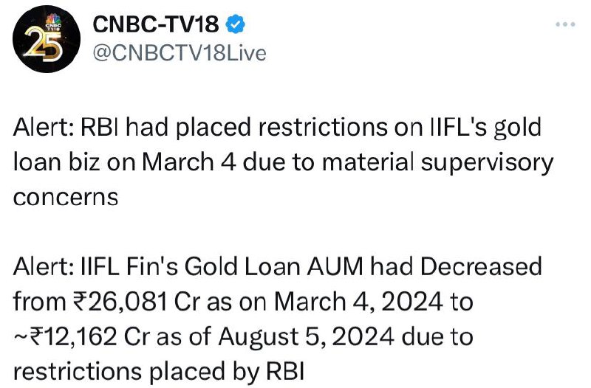The image size is (591, 388).
Task: Click the "March 4, 2024" date text
Action: tap(358, 302)
